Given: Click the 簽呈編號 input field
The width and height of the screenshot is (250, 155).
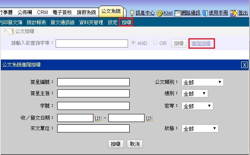Looking at the screenshot, I should tap(93, 82).
